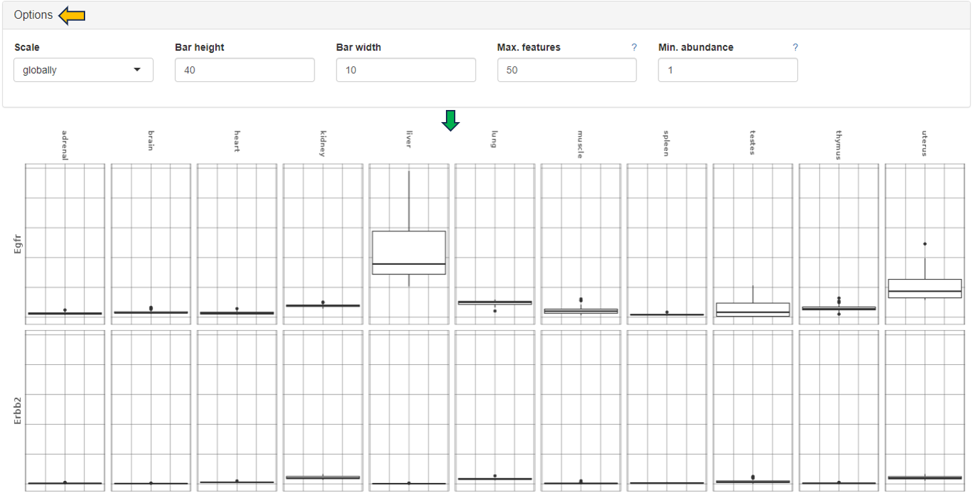Click the green down arrow above plots
This screenshot has width=973, height=495.
point(451,121)
